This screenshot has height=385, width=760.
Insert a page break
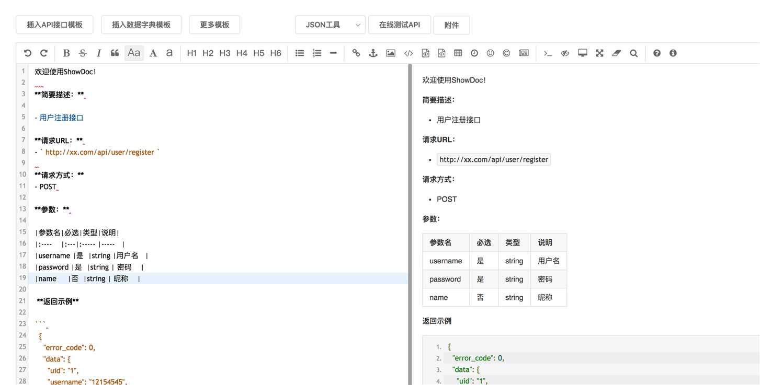pos(524,53)
